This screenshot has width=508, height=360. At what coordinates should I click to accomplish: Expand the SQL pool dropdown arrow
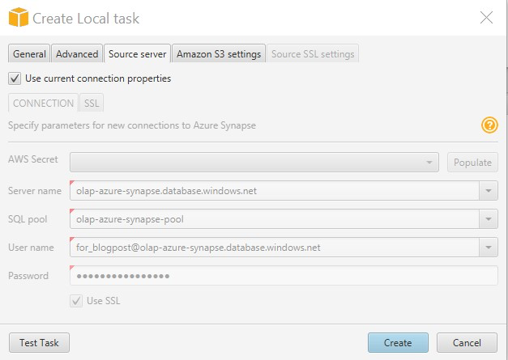pyautogui.click(x=489, y=219)
